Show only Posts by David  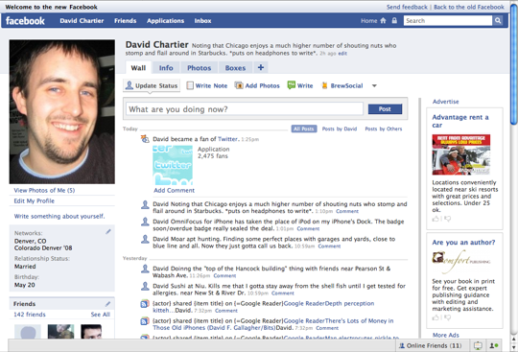pyautogui.click(x=340, y=129)
